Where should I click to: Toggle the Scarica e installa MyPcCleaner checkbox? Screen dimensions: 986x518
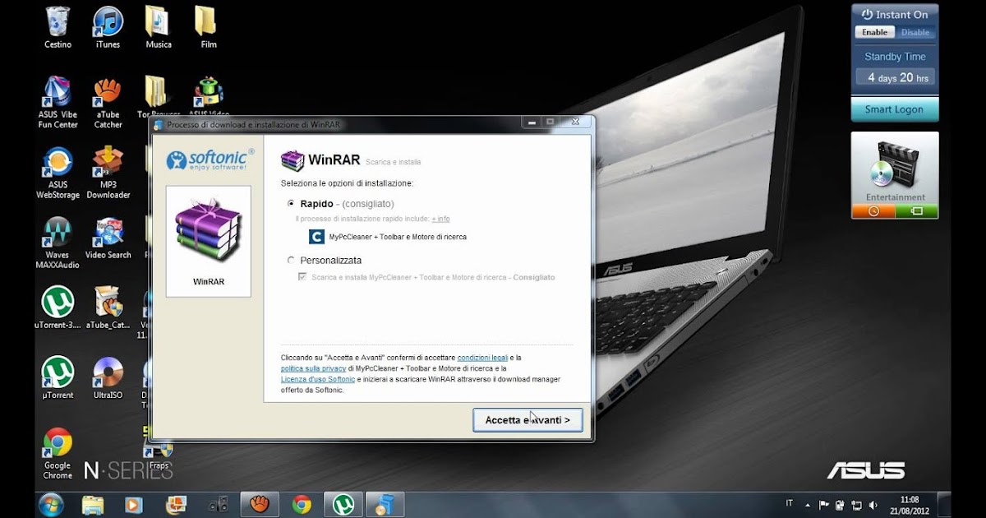[x=302, y=277]
